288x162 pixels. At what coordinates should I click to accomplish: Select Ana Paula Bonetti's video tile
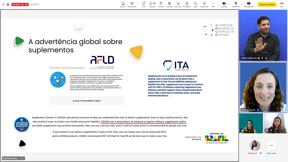[263, 87]
